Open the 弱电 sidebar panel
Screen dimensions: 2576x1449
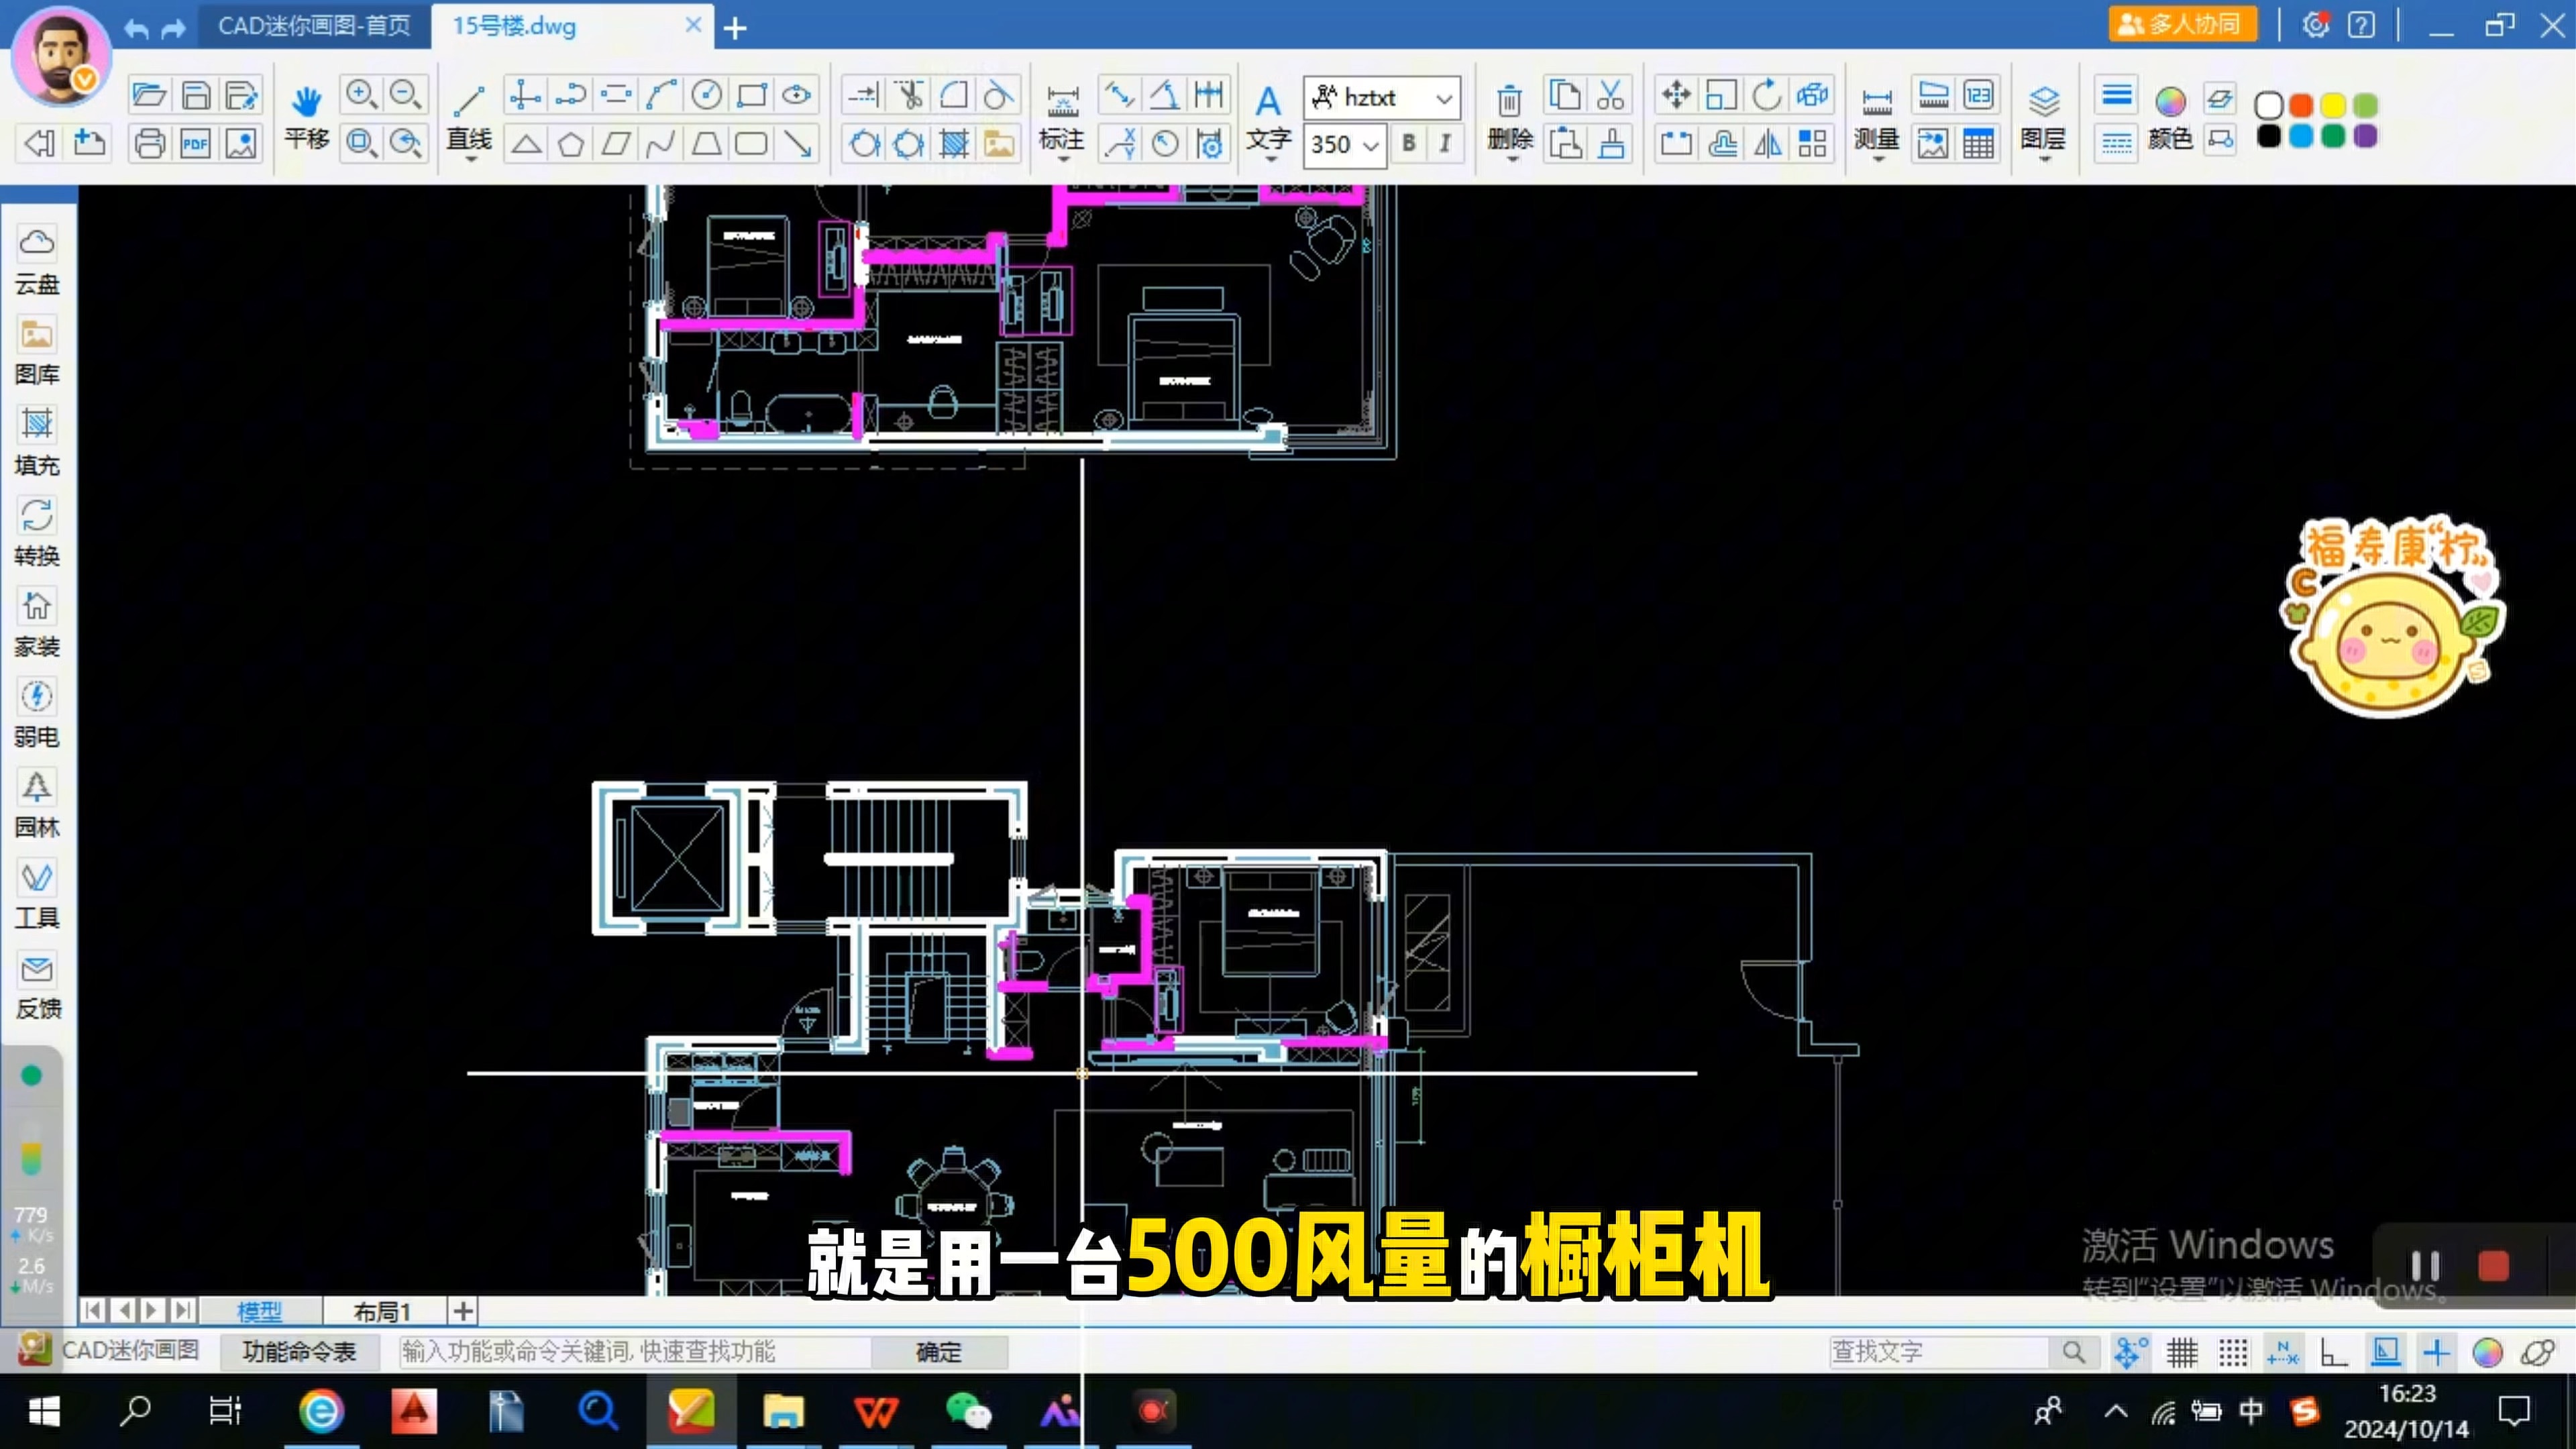click(x=37, y=713)
